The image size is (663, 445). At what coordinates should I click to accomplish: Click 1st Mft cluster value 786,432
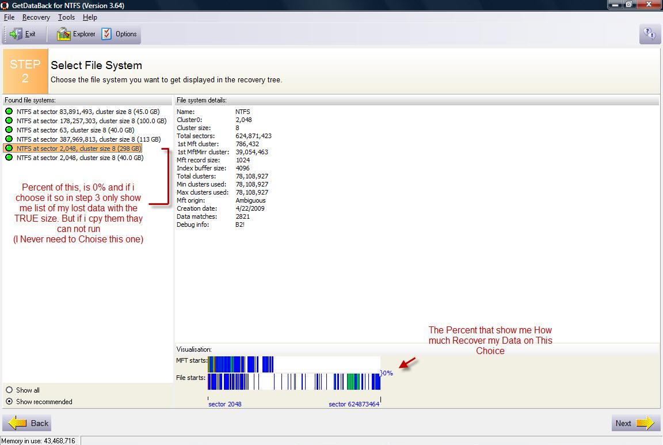click(x=247, y=144)
